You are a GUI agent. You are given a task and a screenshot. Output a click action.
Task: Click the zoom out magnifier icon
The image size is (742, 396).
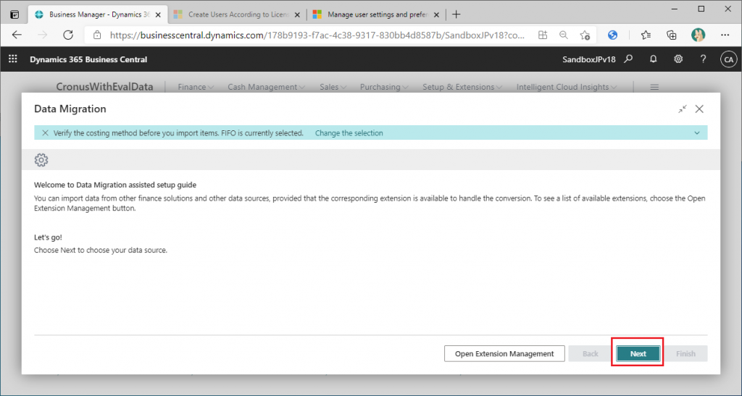[564, 35]
